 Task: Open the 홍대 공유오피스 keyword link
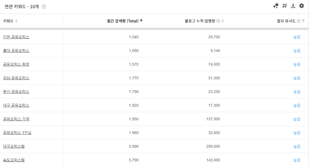(x=16, y=51)
